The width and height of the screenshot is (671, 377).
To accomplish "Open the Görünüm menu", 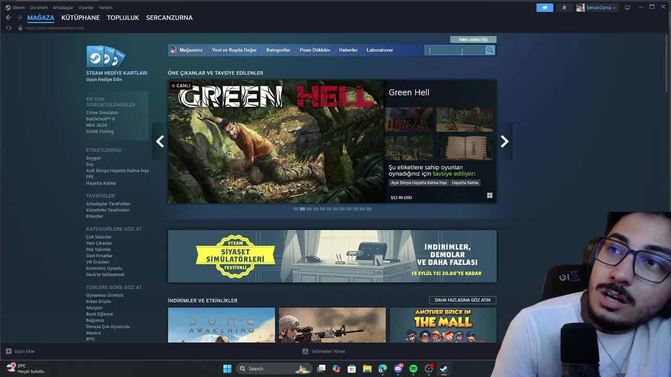I will 39,7.
